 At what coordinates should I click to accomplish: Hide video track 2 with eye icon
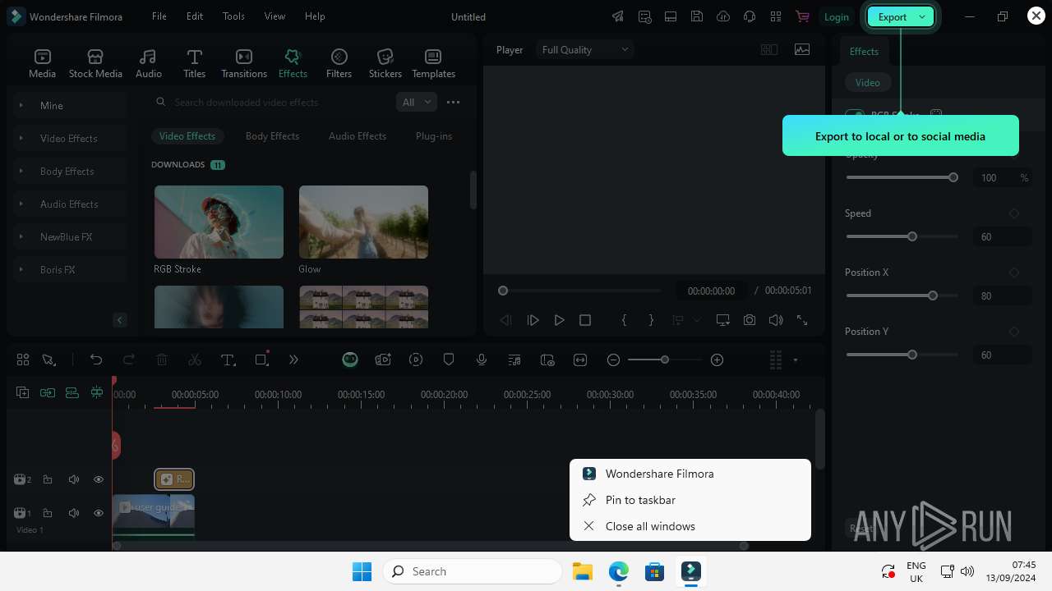pyautogui.click(x=99, y=479)
